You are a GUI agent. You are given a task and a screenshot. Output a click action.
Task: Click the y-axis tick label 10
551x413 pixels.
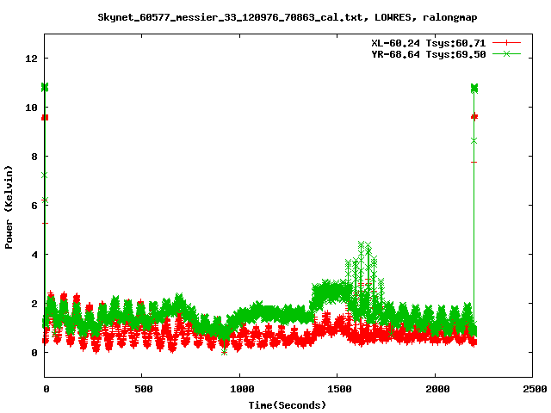(31, 108)
